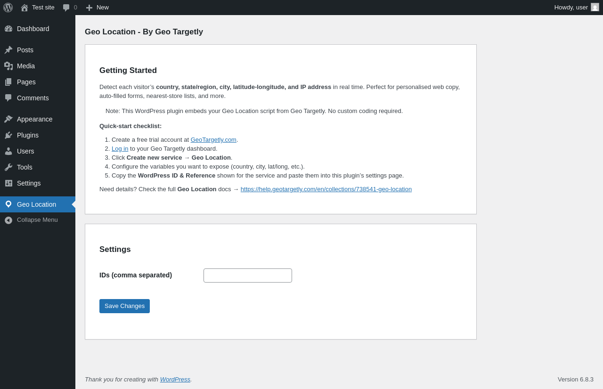Open the Settings menu in sidebar
The image size is (603, 389).
tap(38, 183)
